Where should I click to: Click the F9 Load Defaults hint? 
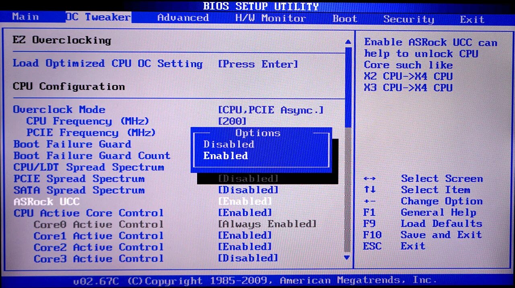click(422, 223)
